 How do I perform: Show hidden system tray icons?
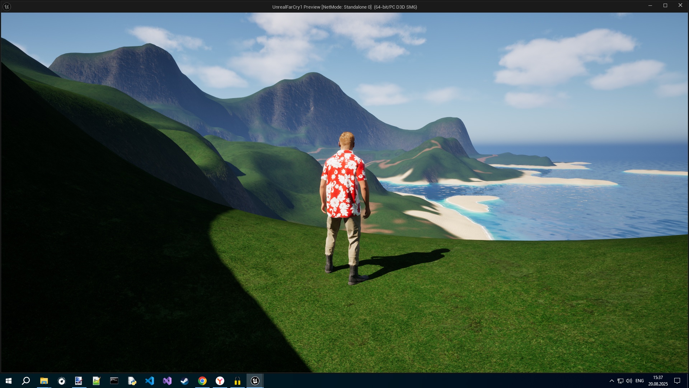coord(611,381)
